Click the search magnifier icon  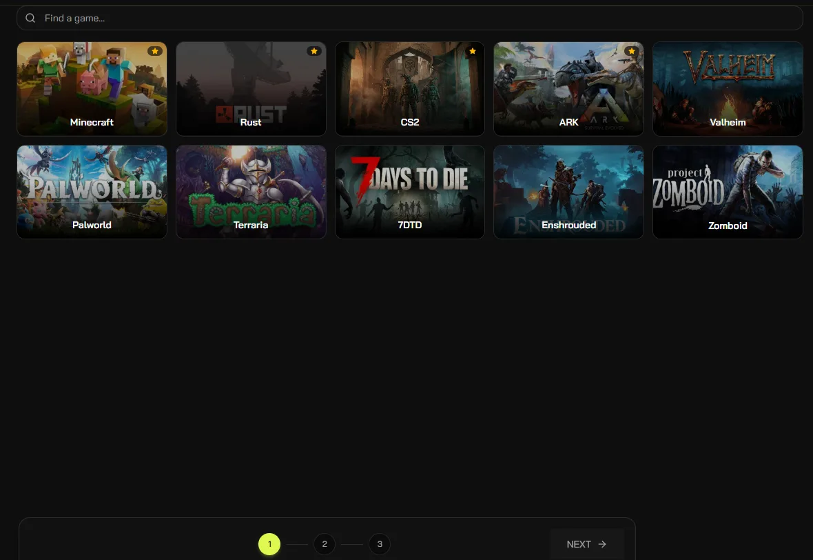30,18
